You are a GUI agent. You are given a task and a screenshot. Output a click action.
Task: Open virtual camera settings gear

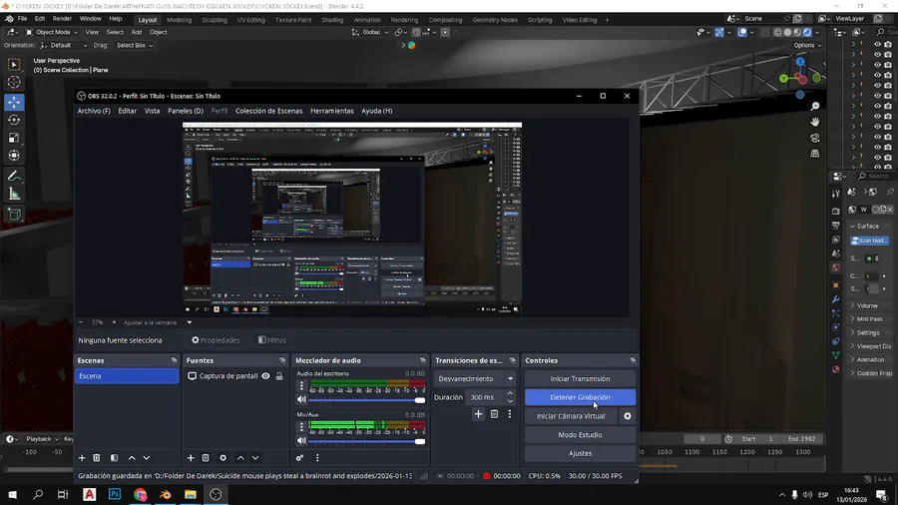click(x=628, y=416)
